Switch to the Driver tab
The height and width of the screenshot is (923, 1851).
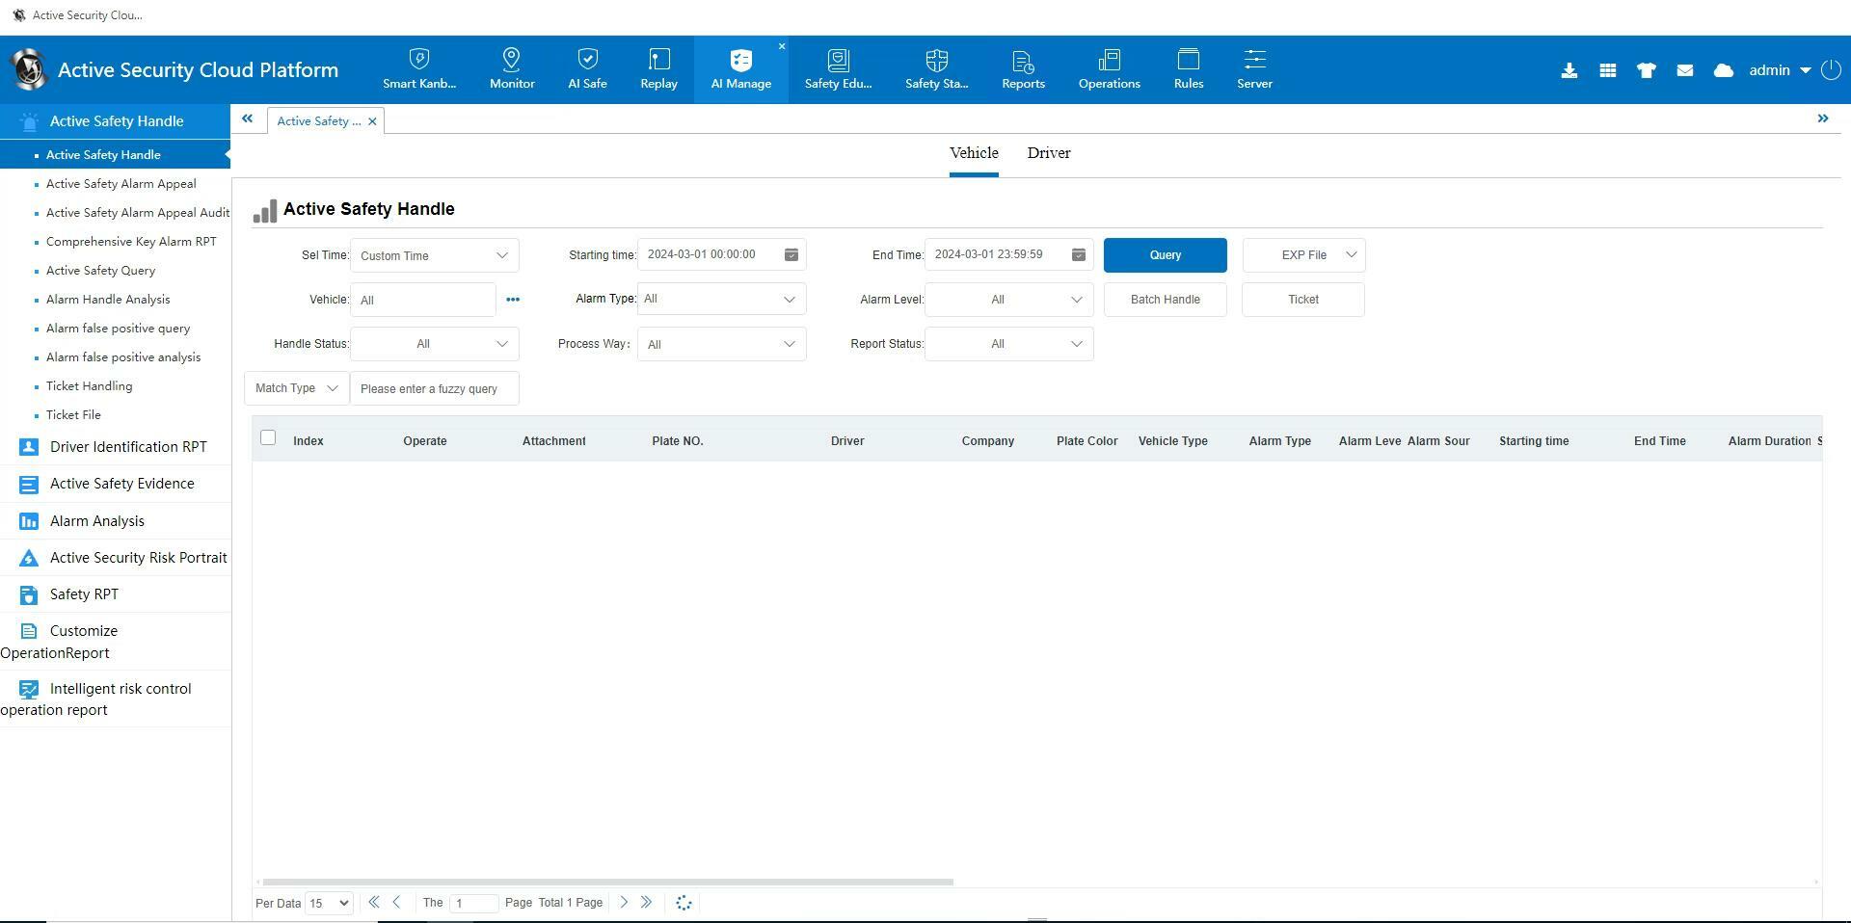pos(1049,153)
